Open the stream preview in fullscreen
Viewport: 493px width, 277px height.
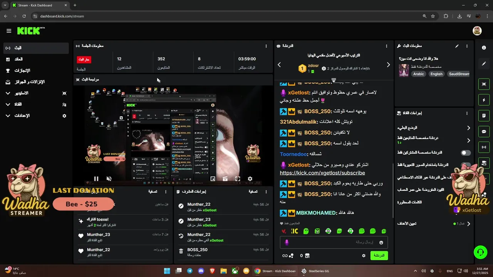click(238, 179)
